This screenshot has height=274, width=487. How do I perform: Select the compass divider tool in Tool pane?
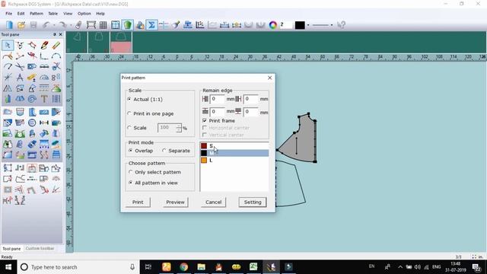[20, 77]
